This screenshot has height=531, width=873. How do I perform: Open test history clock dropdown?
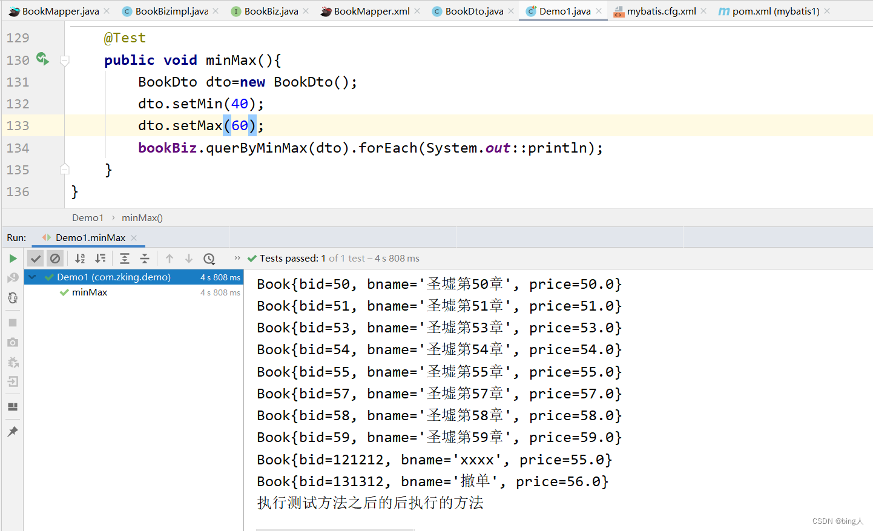pyautogui.click(x=209, y=259)
